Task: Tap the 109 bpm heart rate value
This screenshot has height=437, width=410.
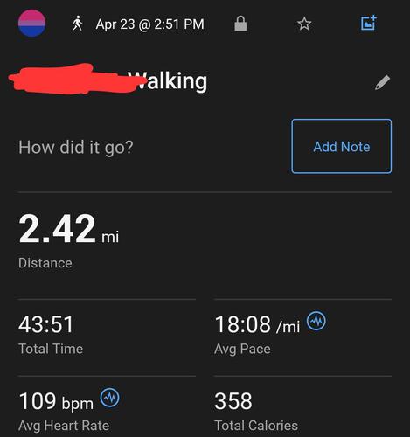Action: 56,401
